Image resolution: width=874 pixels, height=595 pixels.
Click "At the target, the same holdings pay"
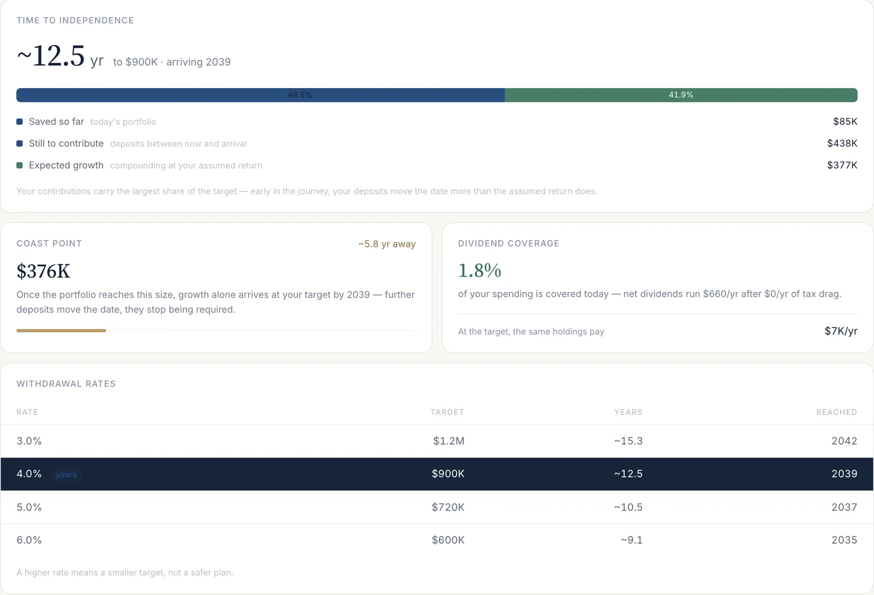click(x=531, y=332)
